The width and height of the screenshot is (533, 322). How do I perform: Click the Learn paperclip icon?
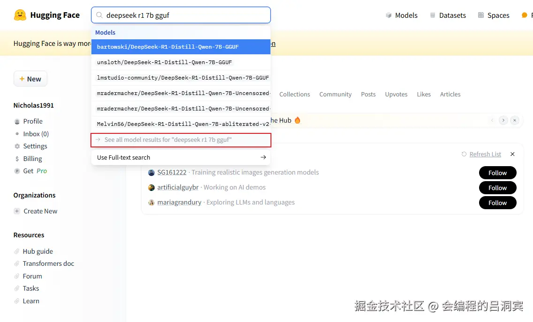coord(17,301)
